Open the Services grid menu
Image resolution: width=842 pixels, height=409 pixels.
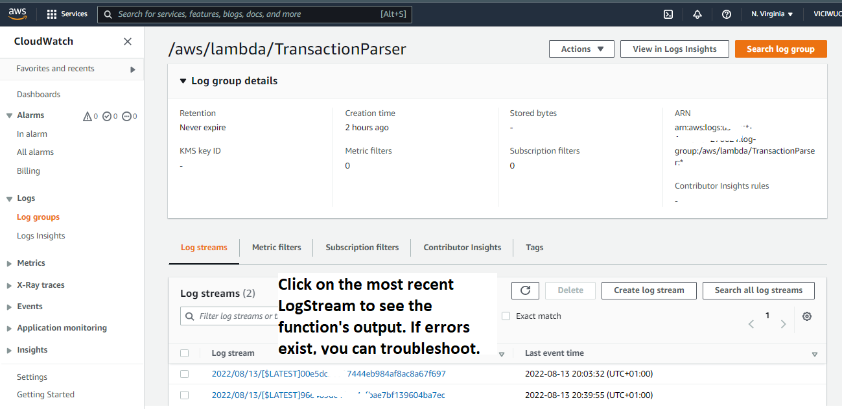[x=67, y=14]
